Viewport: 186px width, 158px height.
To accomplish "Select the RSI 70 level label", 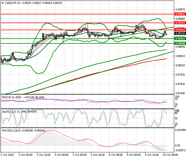I will (176, 99).
